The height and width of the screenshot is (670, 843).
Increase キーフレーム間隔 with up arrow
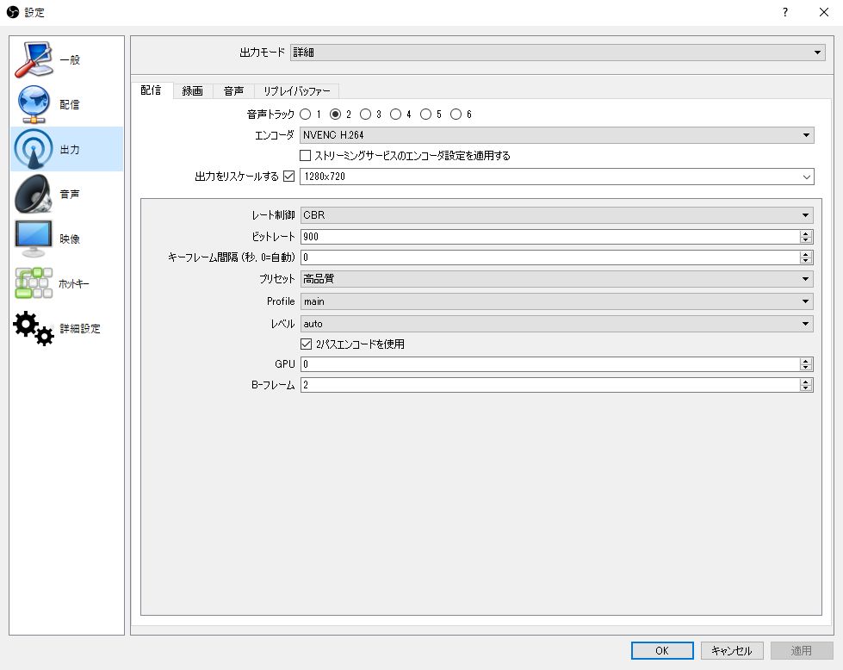805,254
